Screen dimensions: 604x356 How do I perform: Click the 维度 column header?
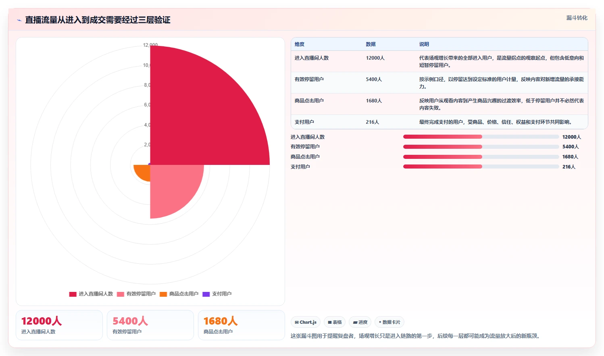tap(300, 44)
